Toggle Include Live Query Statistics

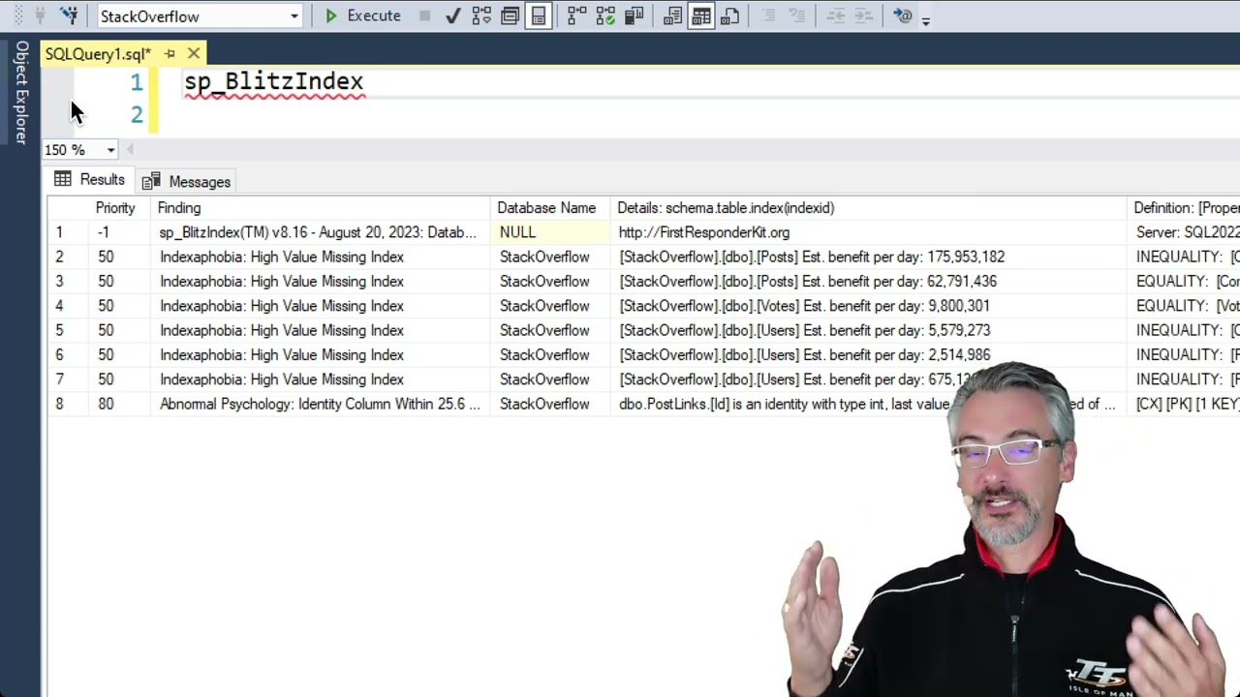pos(606,15)
